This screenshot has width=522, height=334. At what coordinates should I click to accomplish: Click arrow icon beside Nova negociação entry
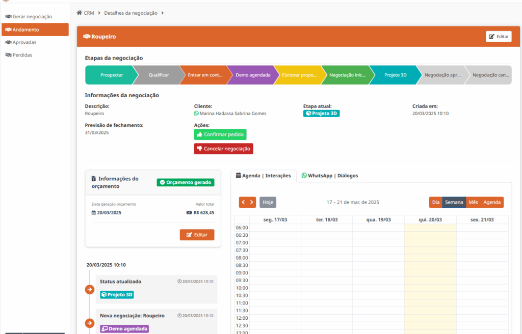point(90,323)
